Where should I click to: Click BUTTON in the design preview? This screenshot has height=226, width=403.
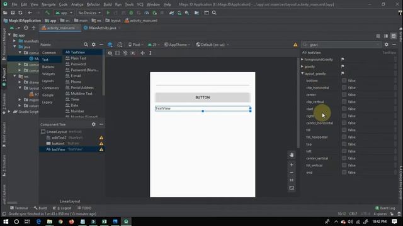[x=203, y=97]
